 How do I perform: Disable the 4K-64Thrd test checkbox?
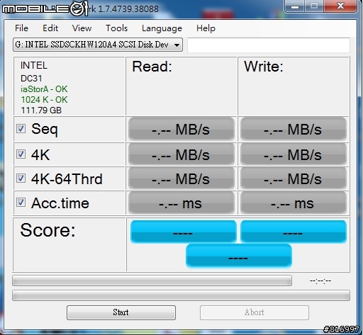click(21, 178)
